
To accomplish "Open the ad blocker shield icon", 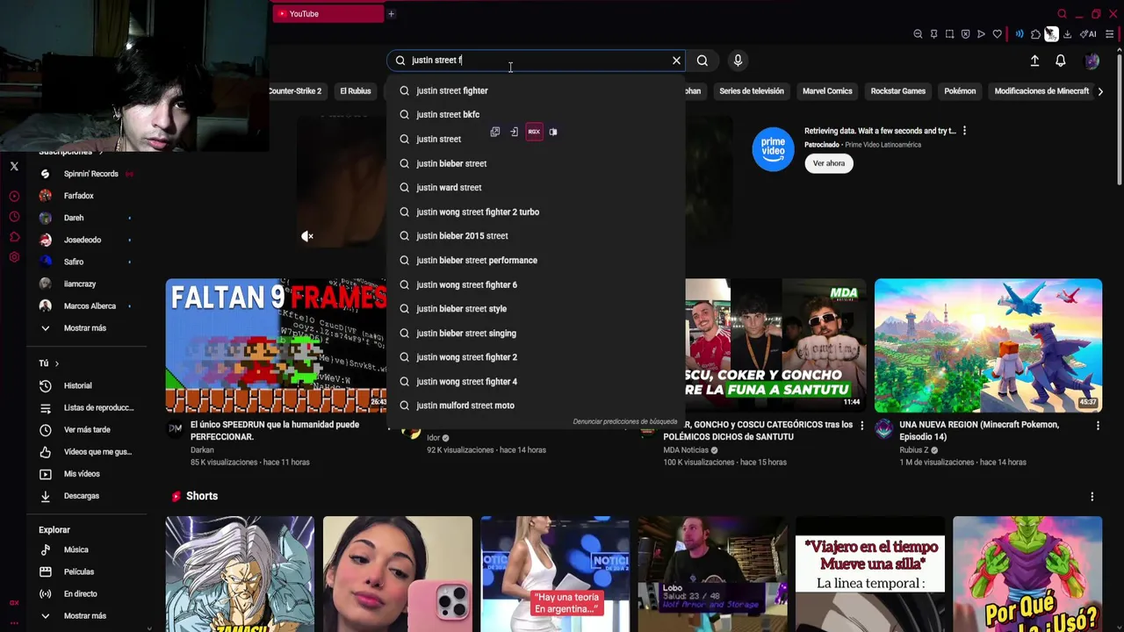I will pos(965,34).
